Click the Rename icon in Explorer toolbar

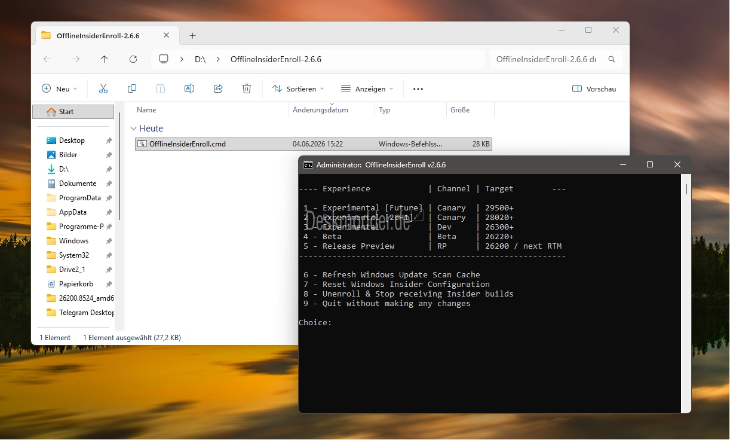click(189, 88)
